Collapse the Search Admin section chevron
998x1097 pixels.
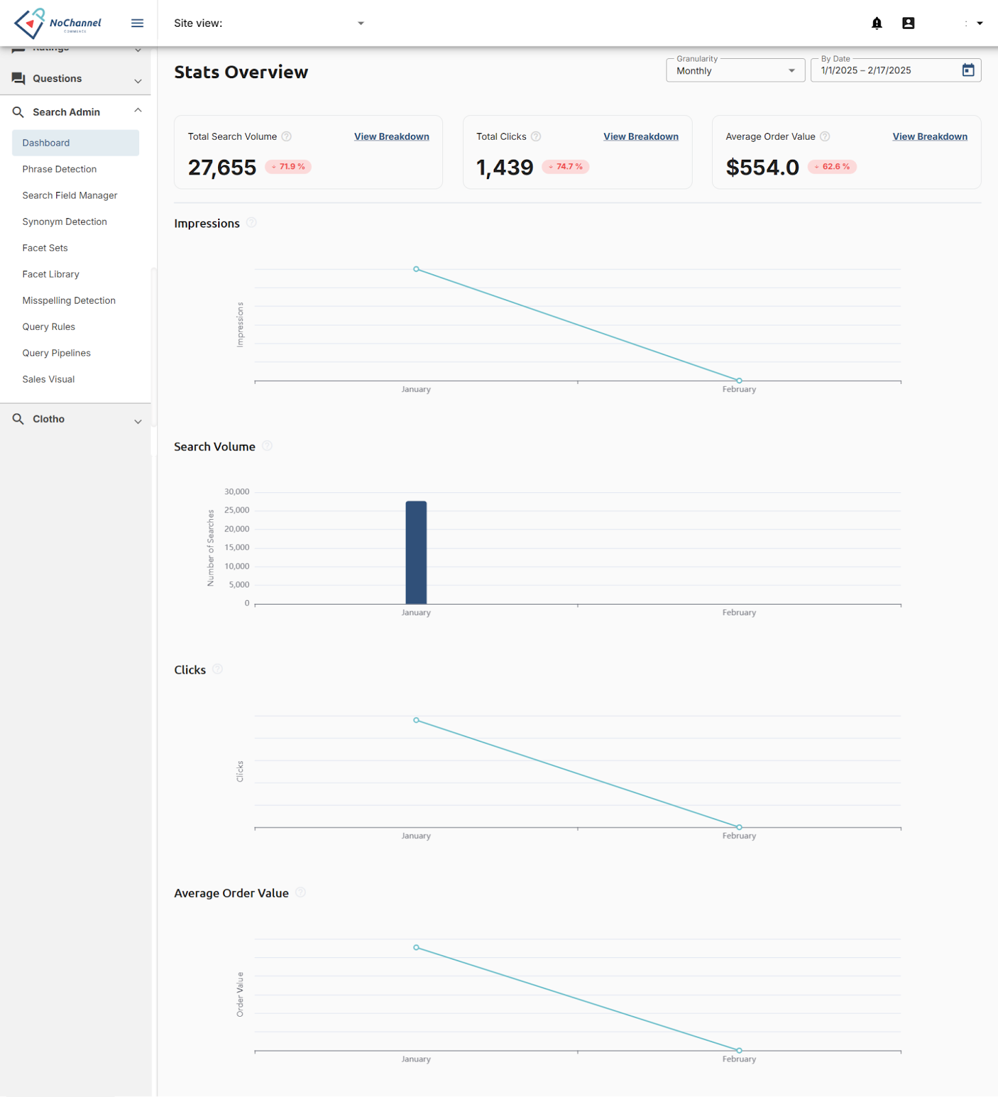click(138, 110)
